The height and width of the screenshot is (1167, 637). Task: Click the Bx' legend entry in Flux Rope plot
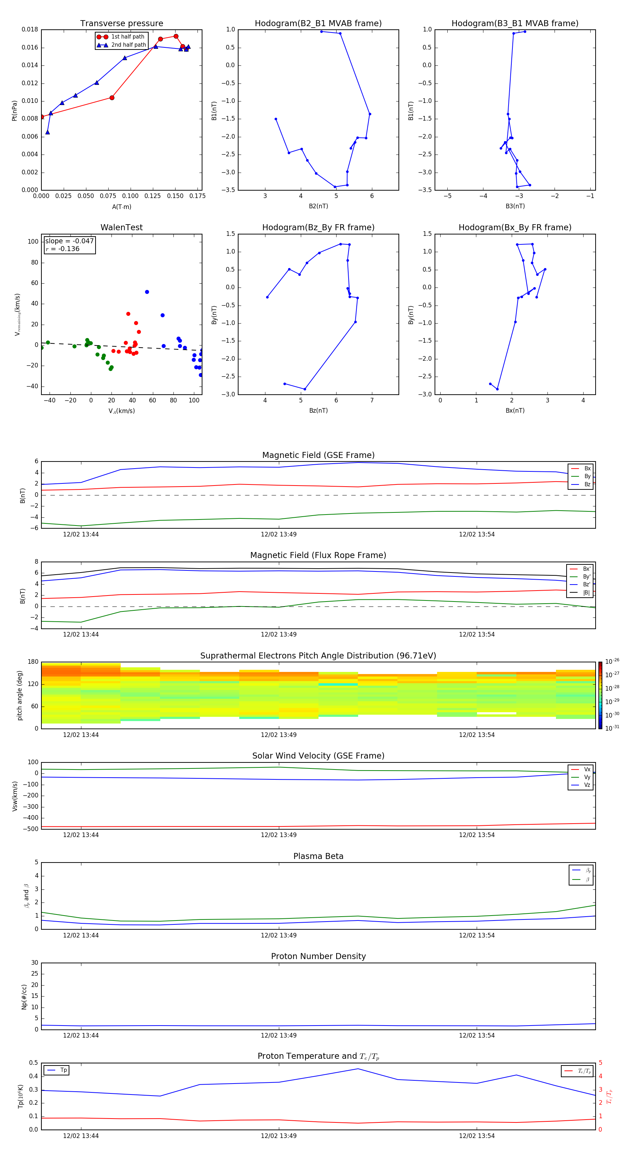580,569
